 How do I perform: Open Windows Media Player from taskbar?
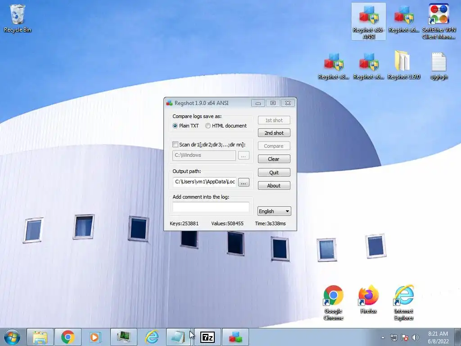[96, 337]
